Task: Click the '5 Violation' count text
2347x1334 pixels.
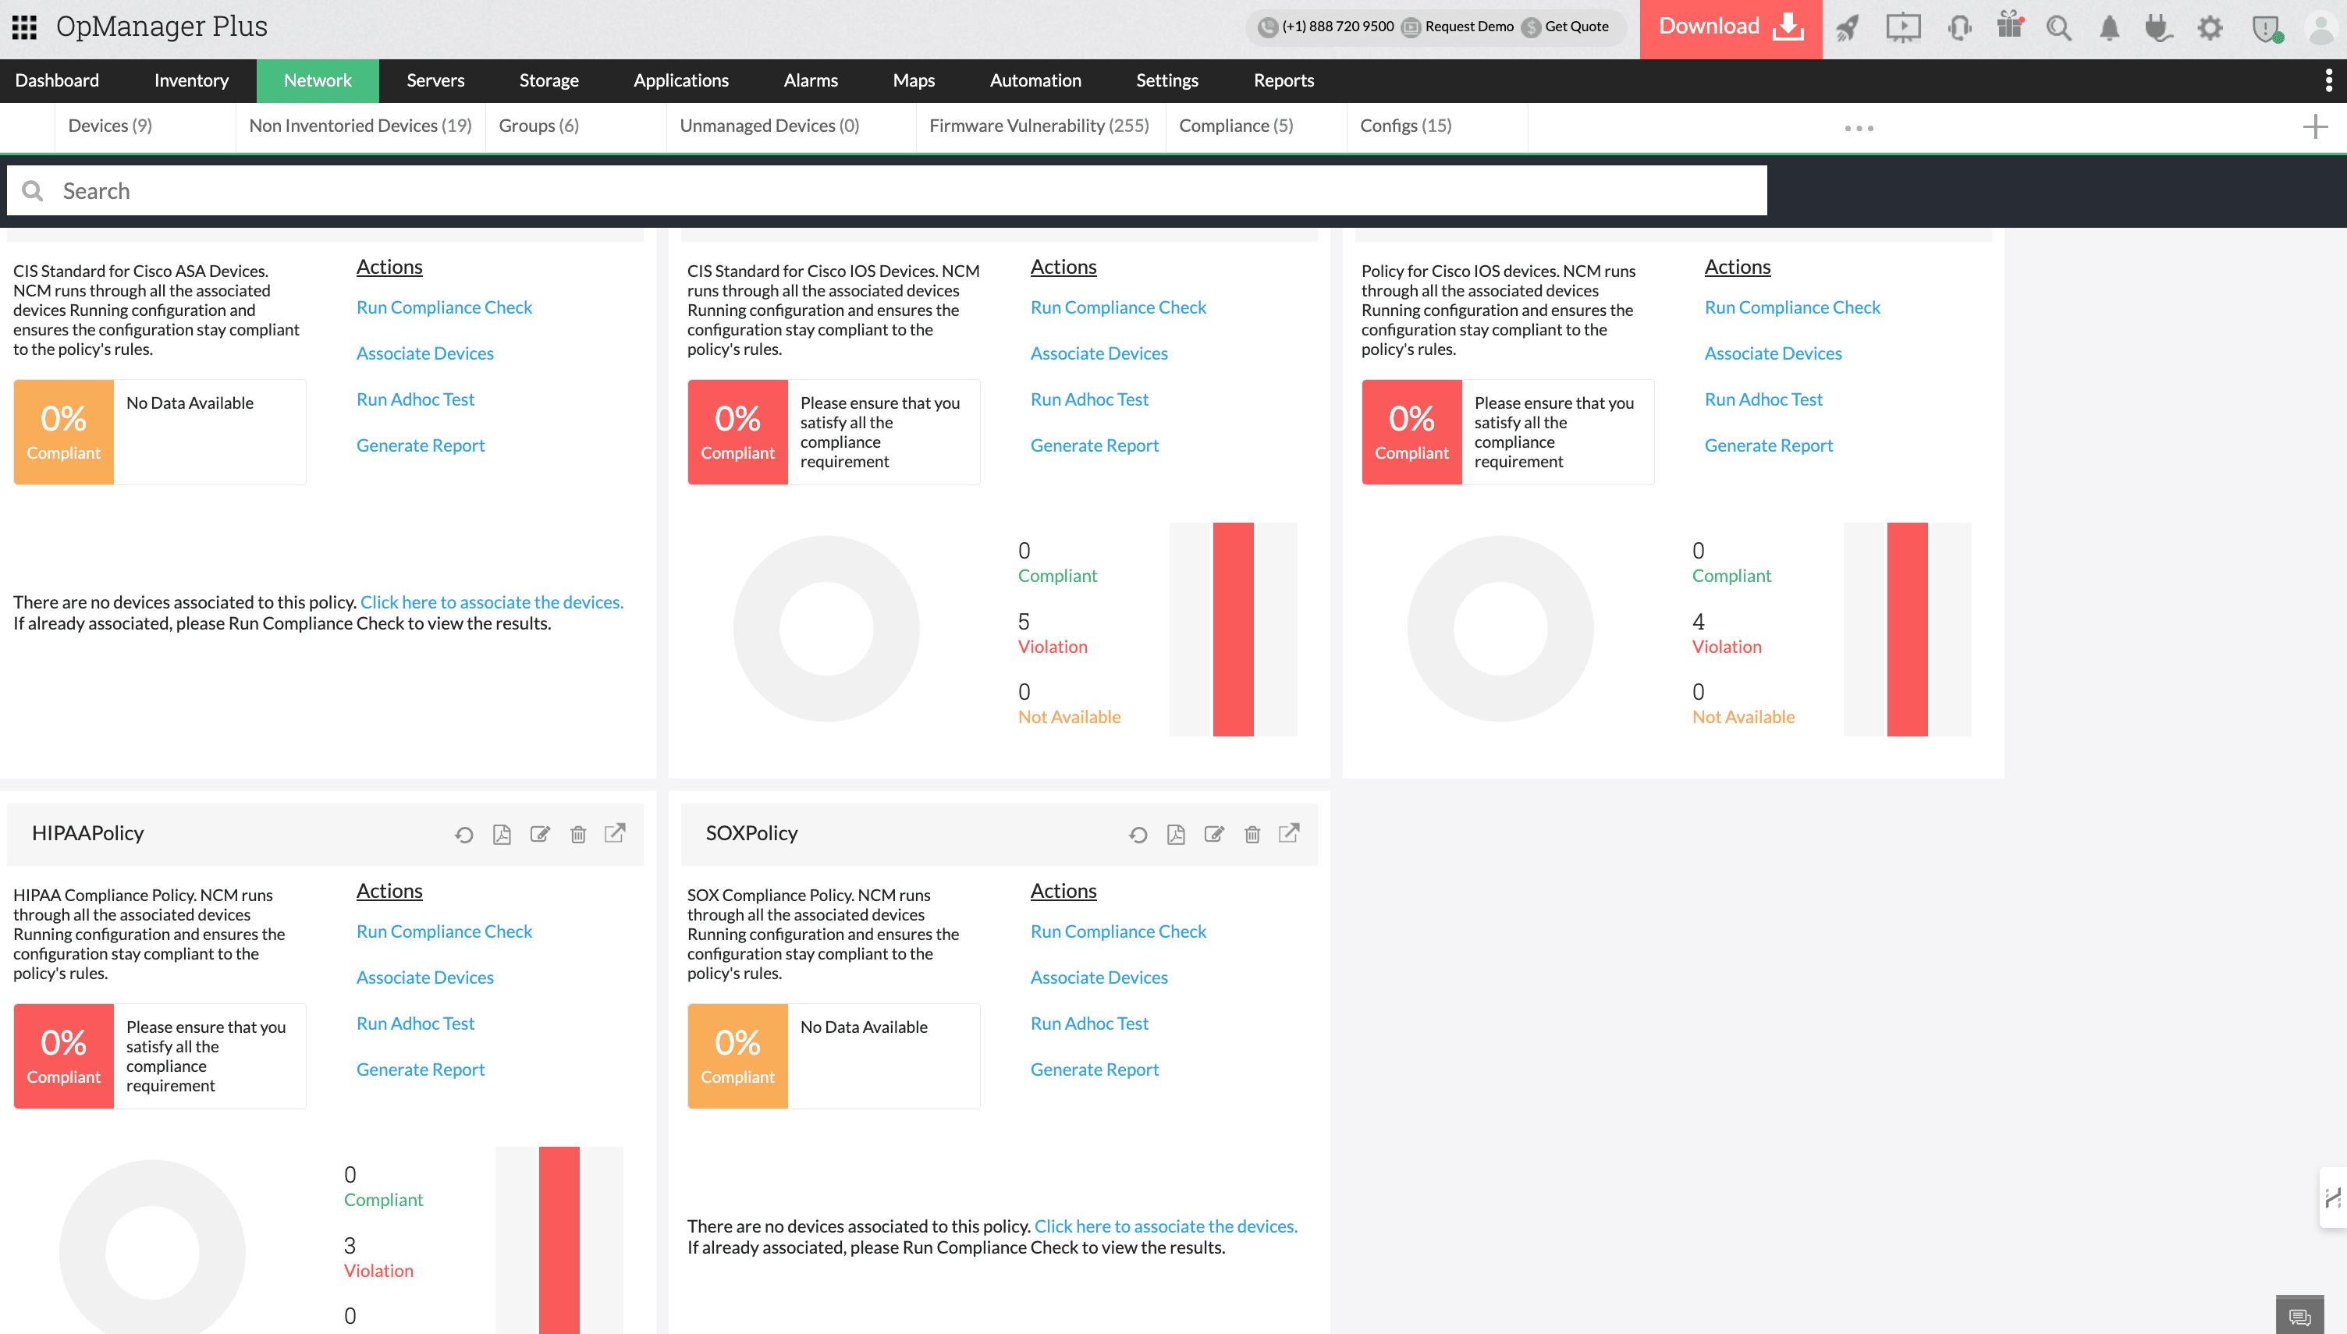Action: point(1053,634)
